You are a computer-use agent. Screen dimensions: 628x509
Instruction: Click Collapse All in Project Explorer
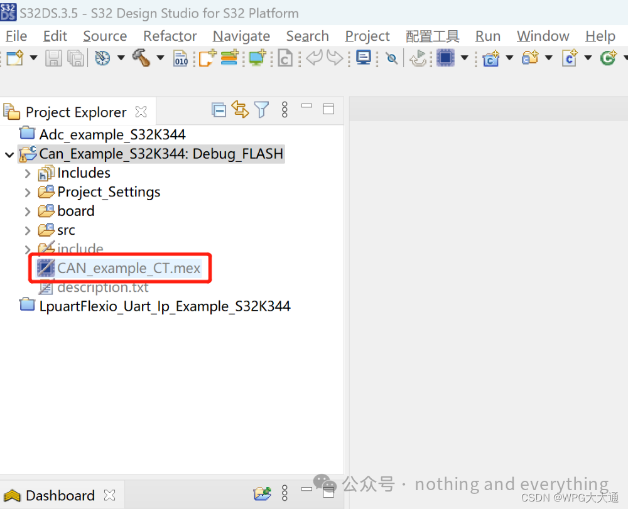tap(219, 110)
